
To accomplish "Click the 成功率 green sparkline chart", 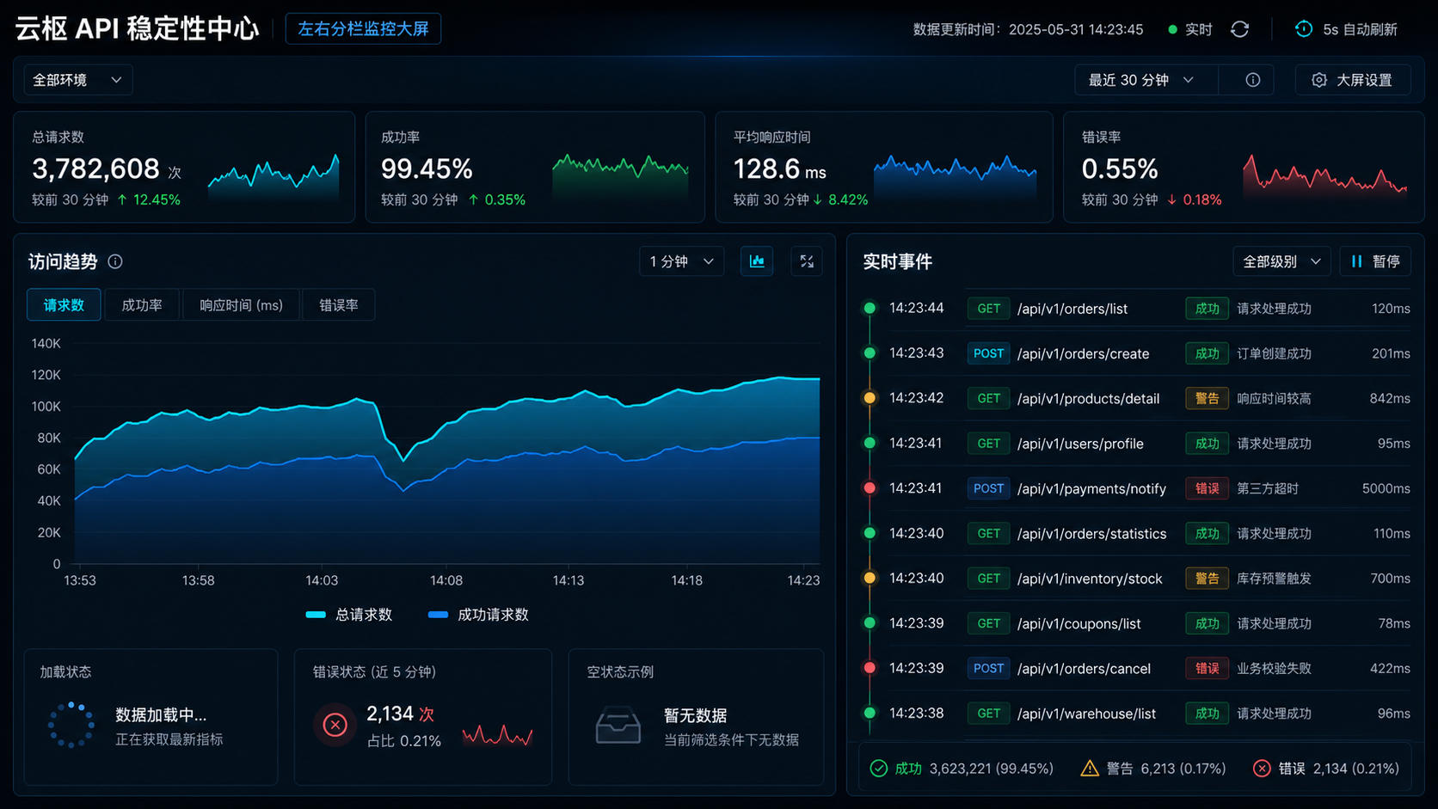I will click(x=620, y=176).
